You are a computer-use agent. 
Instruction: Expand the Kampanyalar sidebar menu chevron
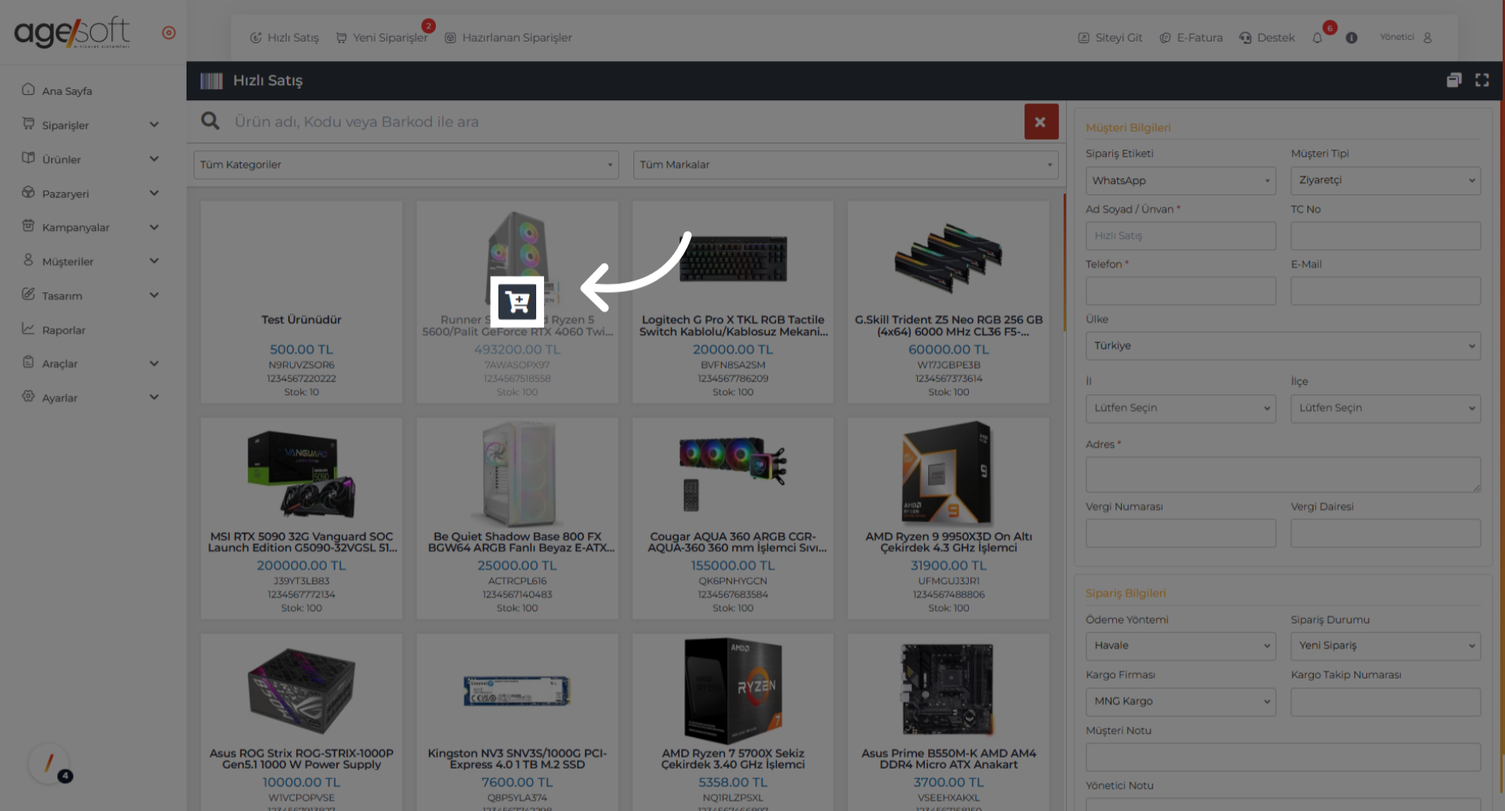click(154, 227)
